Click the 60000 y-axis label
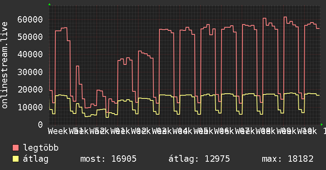The width and height of the screenshot is (326, 170). pos(30,19)
